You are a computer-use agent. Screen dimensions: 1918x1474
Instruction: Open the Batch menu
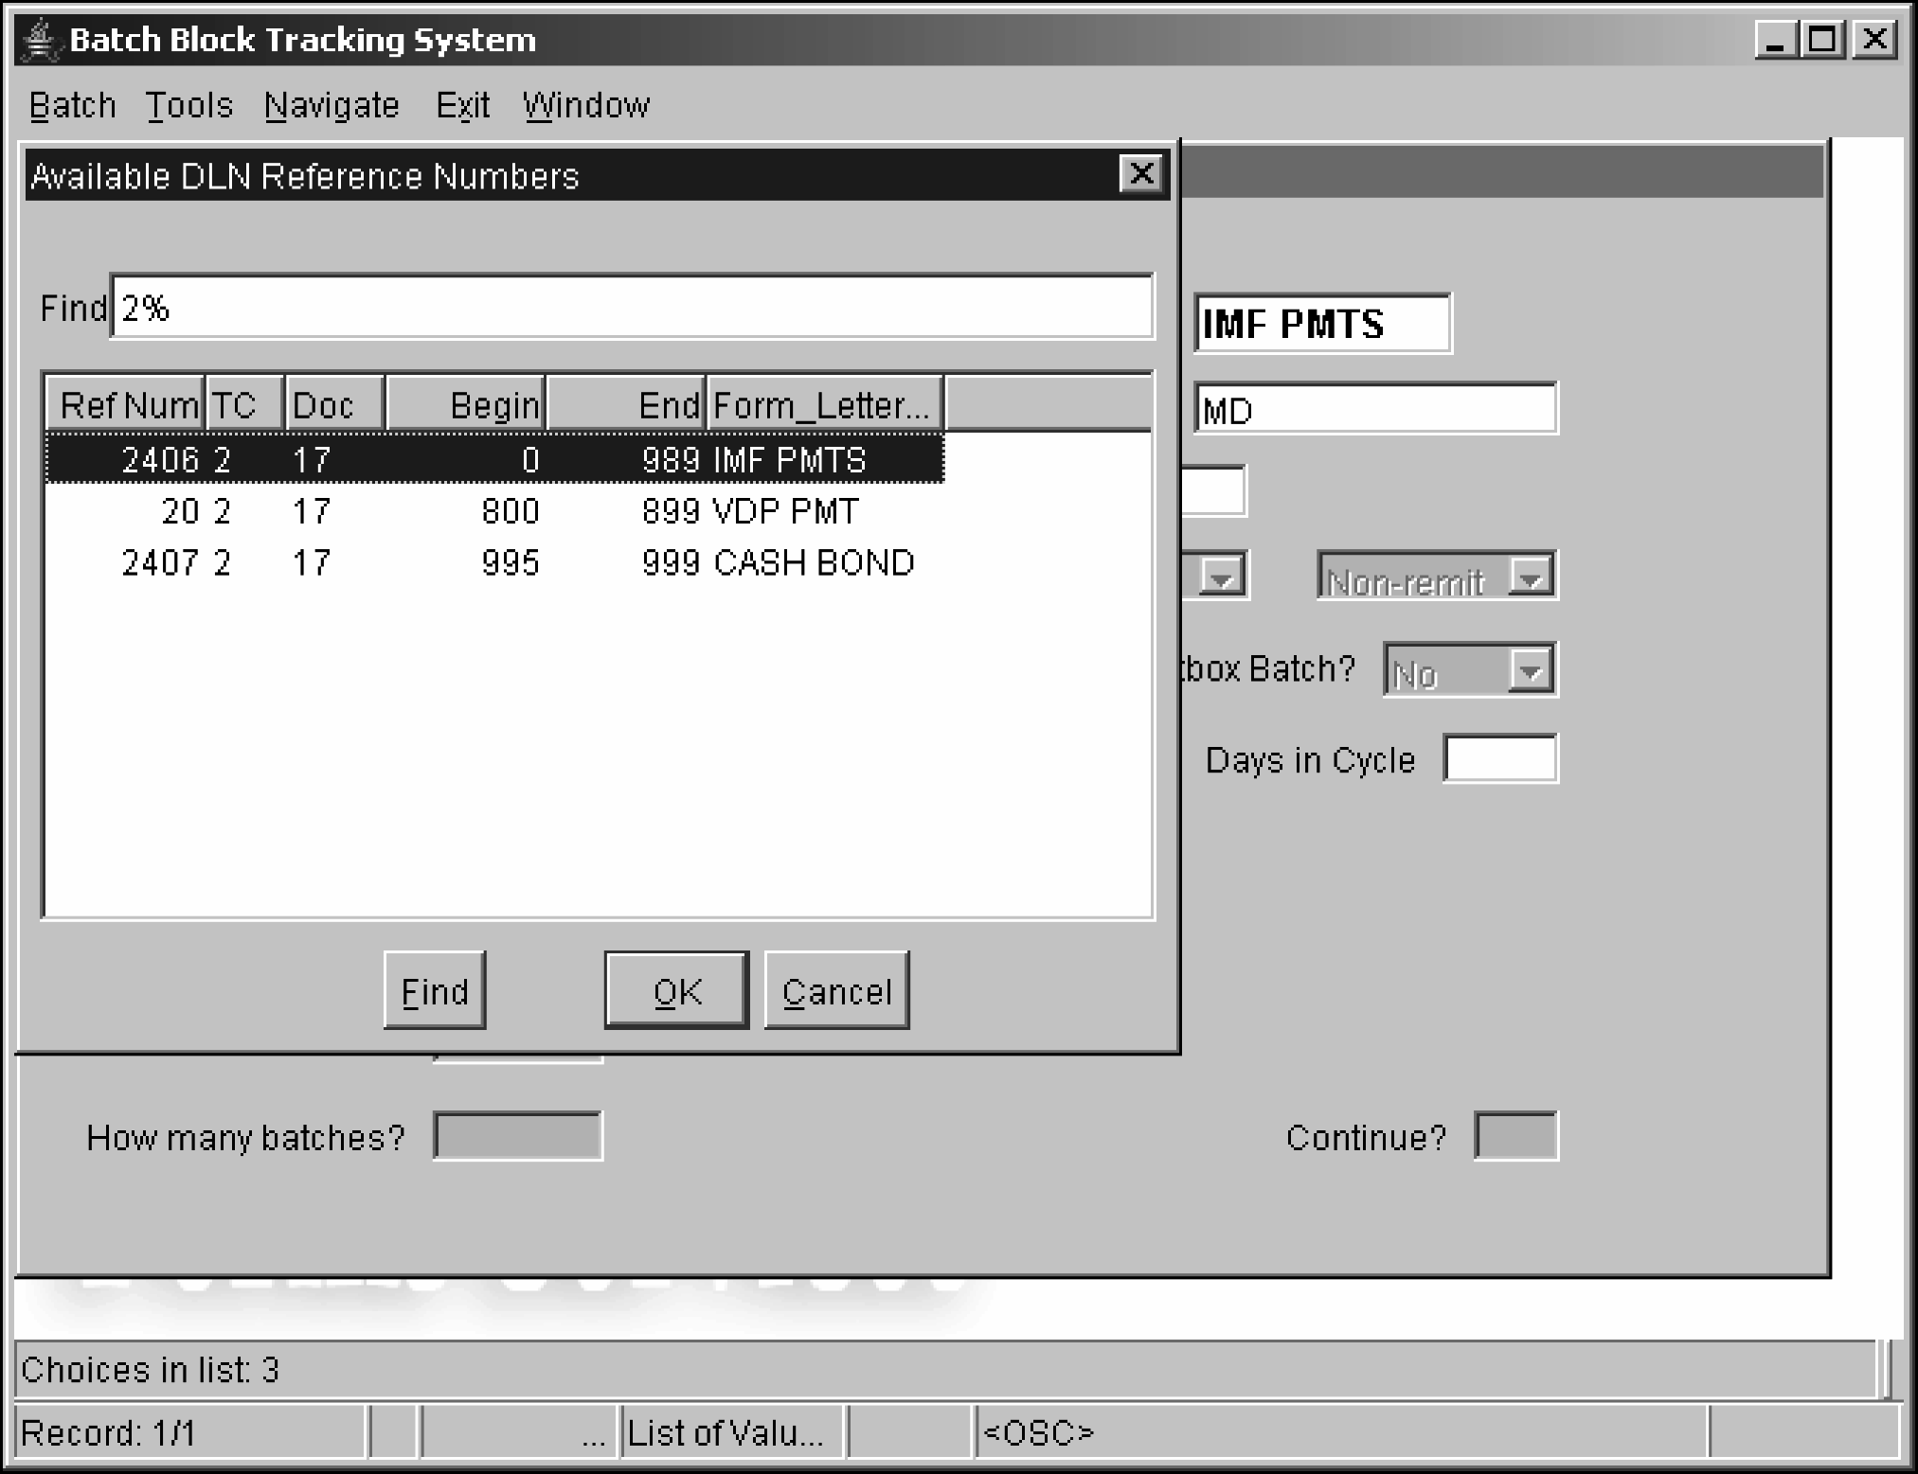[72, 105]
